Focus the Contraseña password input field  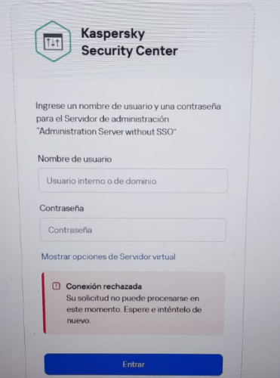(x=133, y=230)
